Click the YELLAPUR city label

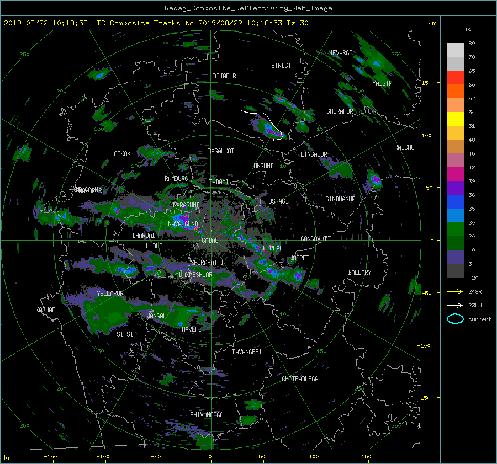(110, 294)
